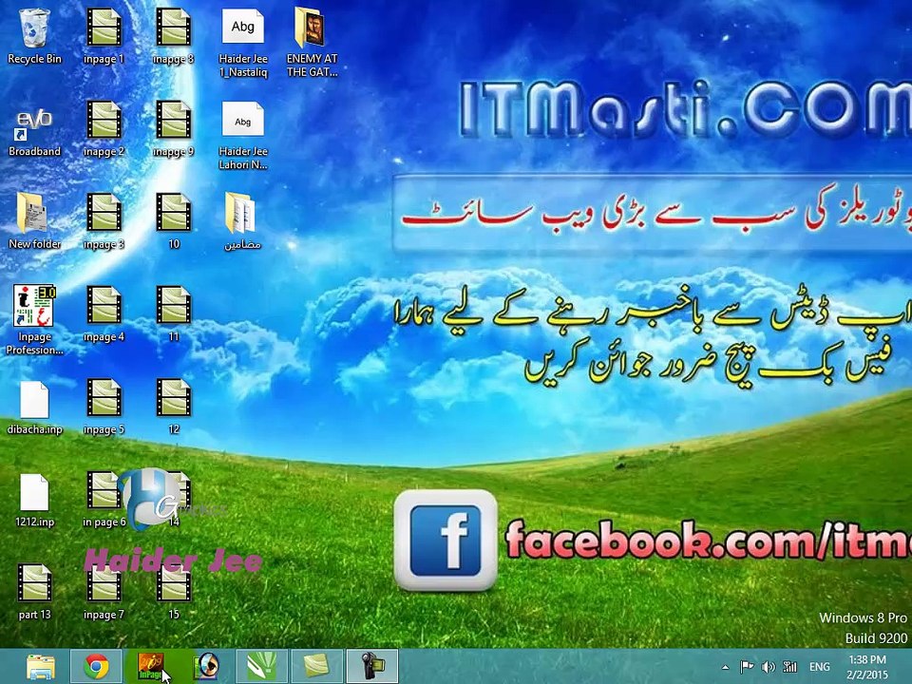Select the video file named 12
This screenshot has height=684, width=912.
coord(173,408)
